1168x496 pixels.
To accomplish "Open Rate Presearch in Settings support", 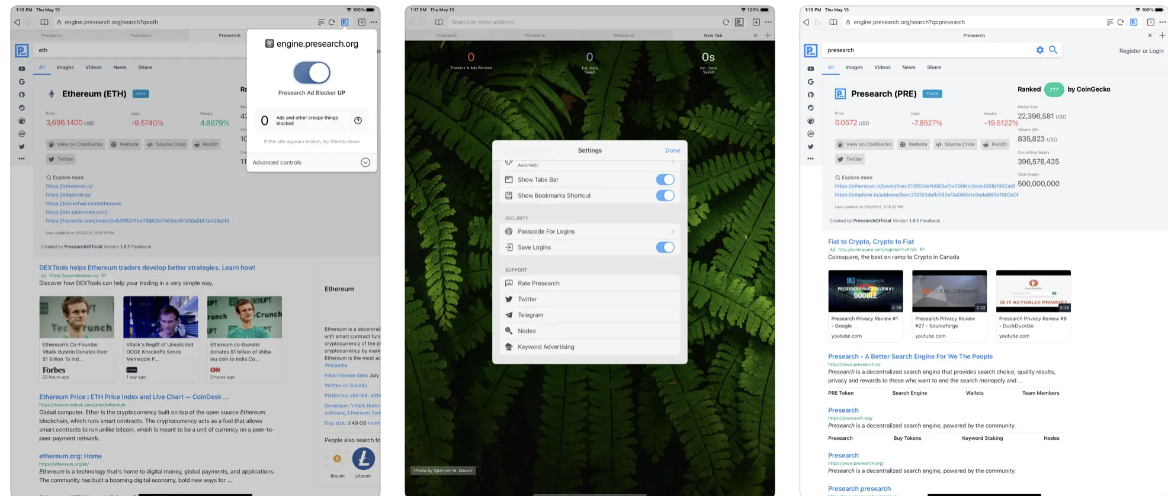I will (x=590, y=284).
